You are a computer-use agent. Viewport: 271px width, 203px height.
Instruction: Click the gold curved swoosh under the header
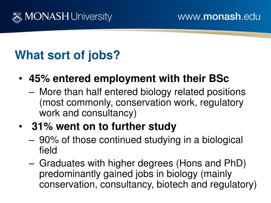click(x=173, y=33)
